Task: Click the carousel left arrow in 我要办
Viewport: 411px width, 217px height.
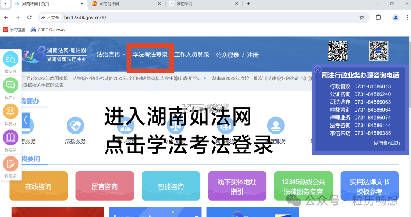Action: pos(26,121)
